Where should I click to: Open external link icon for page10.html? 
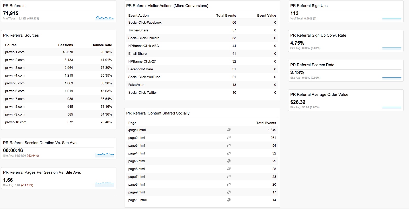(x=229, y=200)
